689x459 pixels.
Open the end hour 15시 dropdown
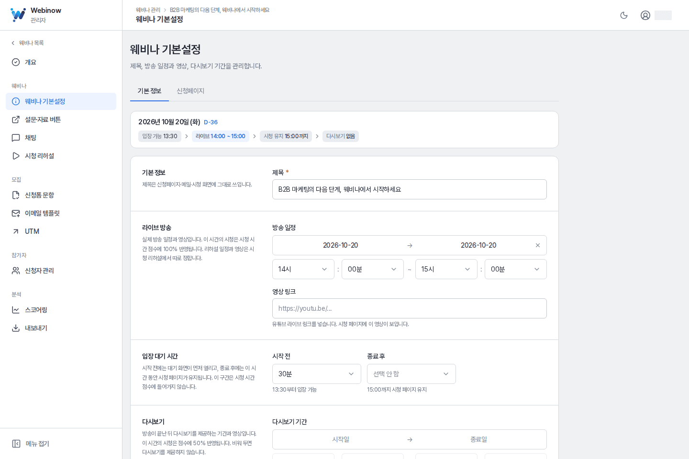pos(446,269)
